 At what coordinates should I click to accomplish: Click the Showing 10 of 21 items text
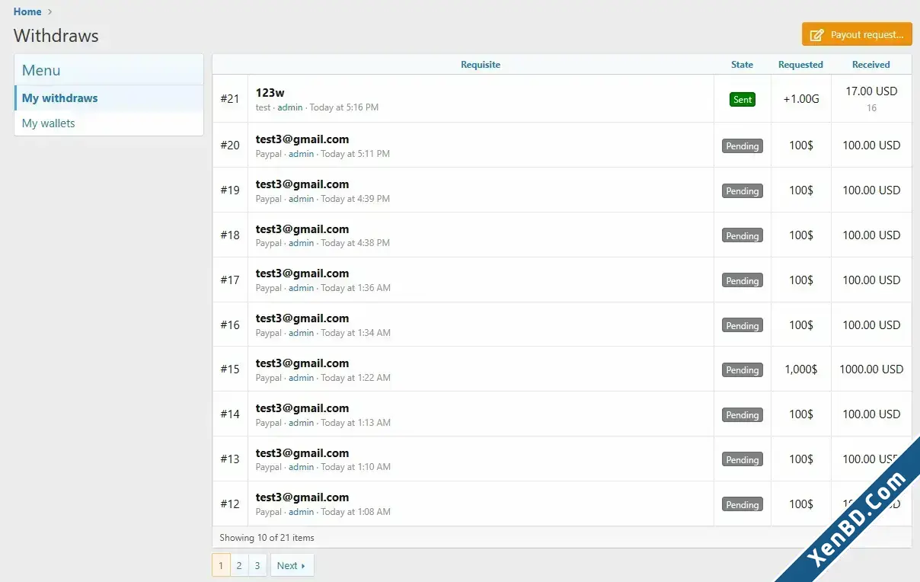coord(267,538)
